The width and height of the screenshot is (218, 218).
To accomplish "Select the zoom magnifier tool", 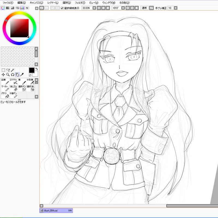I will tap(8, 75).
